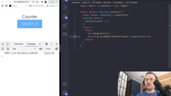Open the Chrome profile avatar
Screen dimensions: 171x96
pos(46,2)
